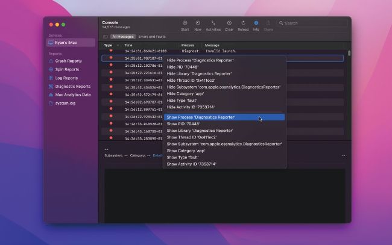Open the Activities toolbar icon
Screen dimensions: 392x245
point(213,23)
